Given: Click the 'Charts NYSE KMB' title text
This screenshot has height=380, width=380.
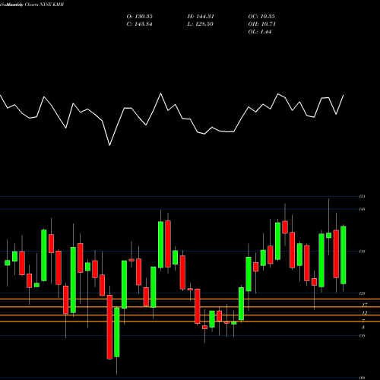Looking at the screenshot, I should [x=44, y=5].
